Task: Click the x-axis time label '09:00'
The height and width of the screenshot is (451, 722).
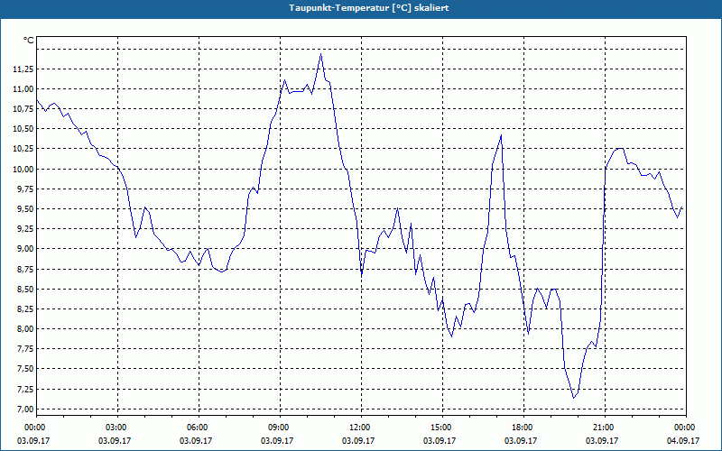Action: 280,428
